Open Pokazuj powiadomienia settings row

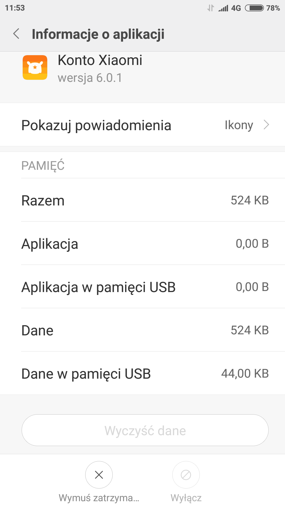pyautogui.click(x=96, y=125)
